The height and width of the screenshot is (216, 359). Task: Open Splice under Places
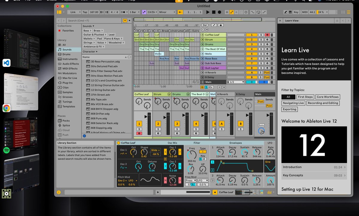coord(66,126)
